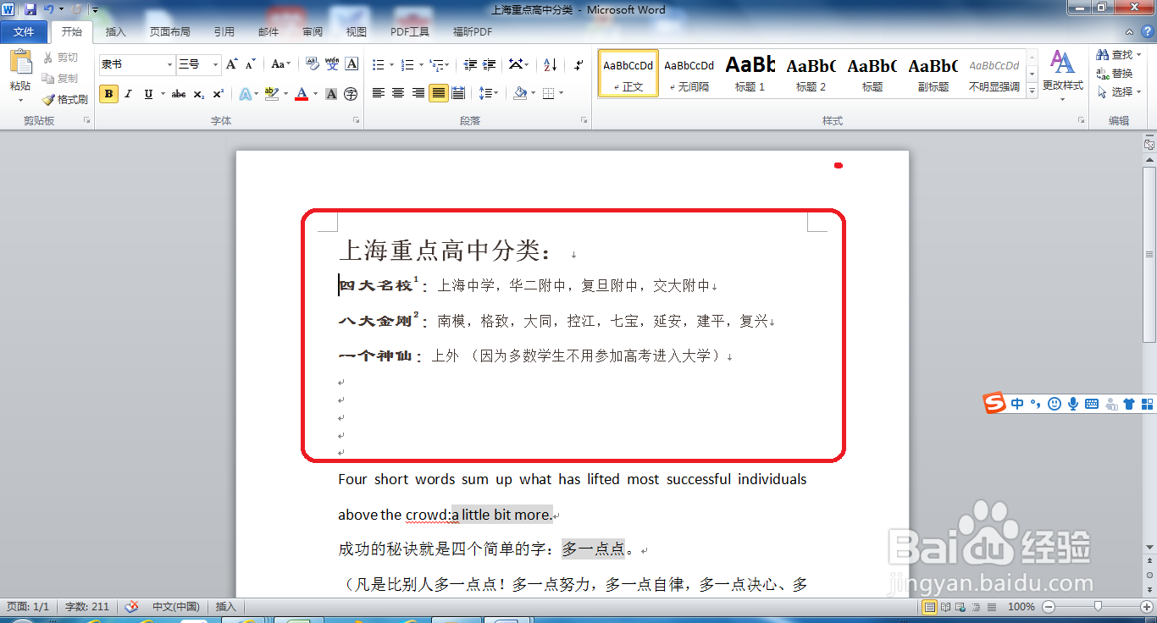Apply the Subtitle (副标题) style
The image size is (1157, 623).
[x=933, y=74]
